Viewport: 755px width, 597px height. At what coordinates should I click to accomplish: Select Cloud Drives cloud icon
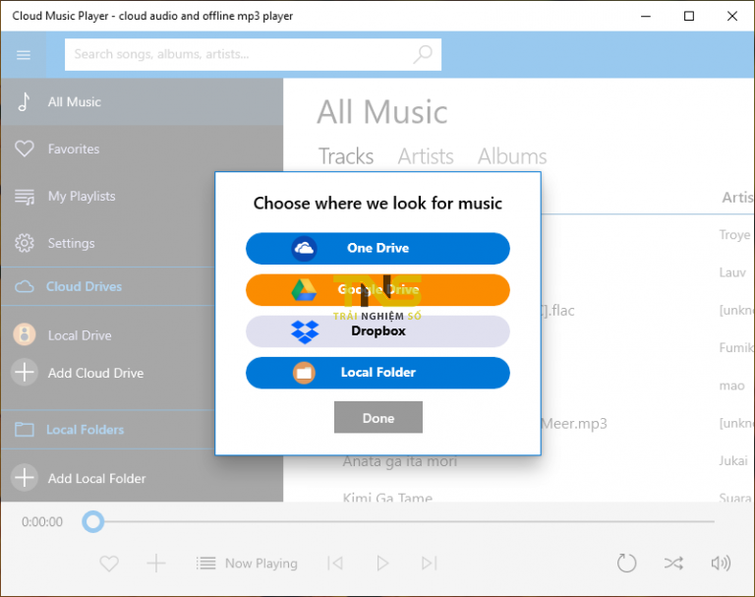[x=24, y=286]
